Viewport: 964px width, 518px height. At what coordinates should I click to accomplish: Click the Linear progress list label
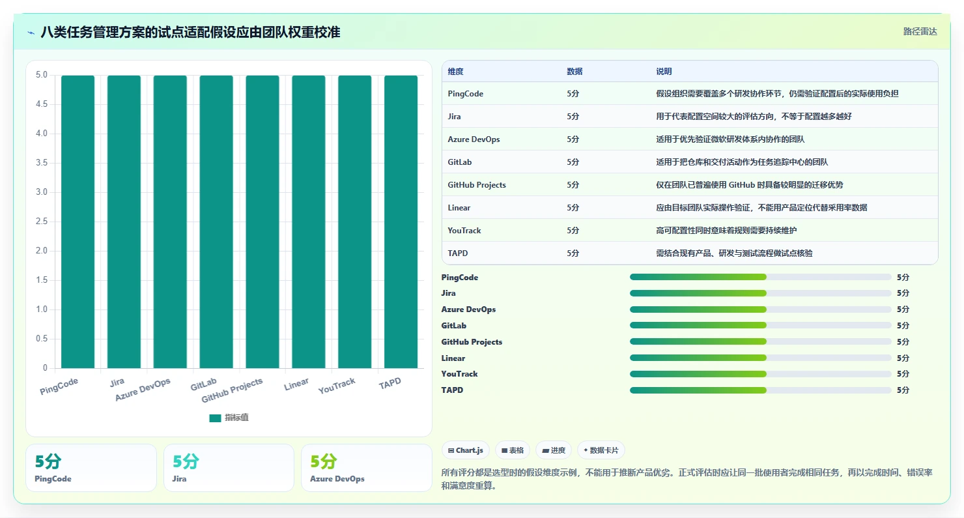pyautogui.click(x=453, y=358)
